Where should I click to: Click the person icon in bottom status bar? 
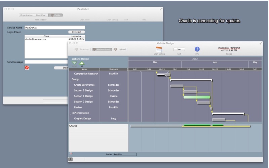[71, 159]
